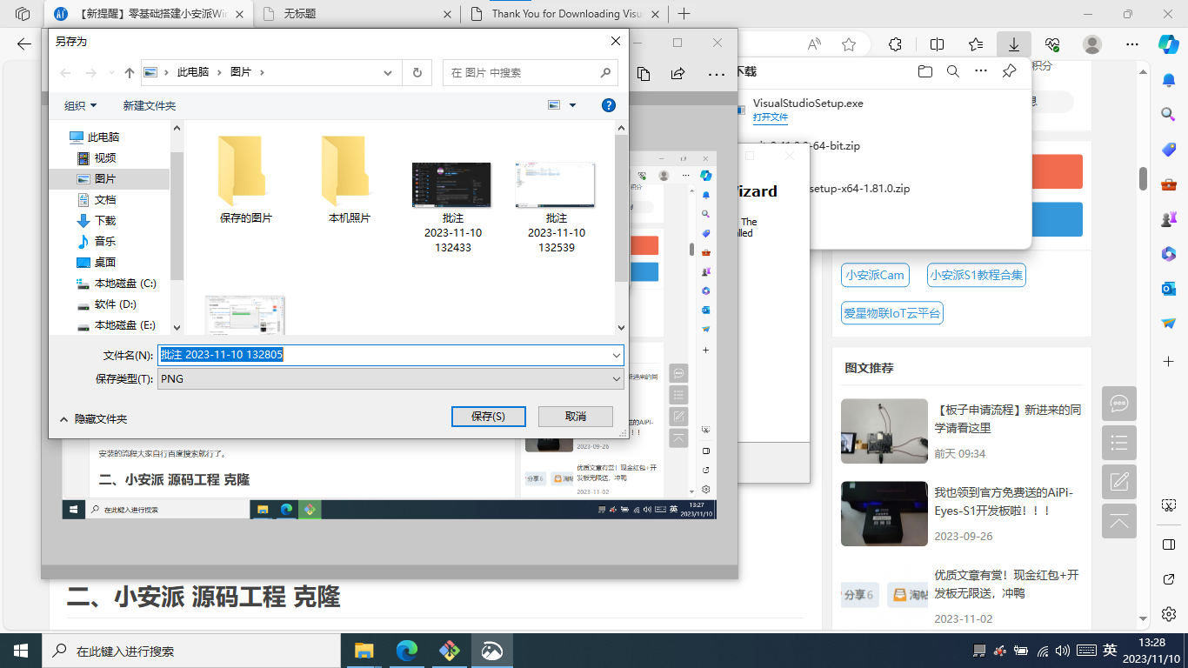
Task: Open Microsoft 365 icon in Edge sidebar
Action: (x=1169, y=253)
